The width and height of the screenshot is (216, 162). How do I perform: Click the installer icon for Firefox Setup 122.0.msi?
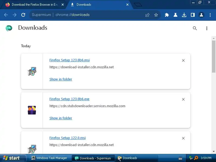point(32,149)
